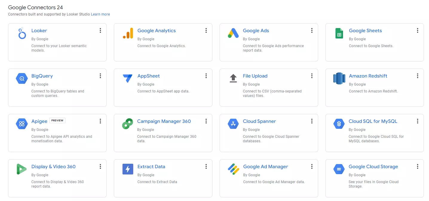Viewport: 429px width, 201px height.
Task: Click the Amazon Redshift logo icon
Action: pyautogui.click(x=339, y=78)
